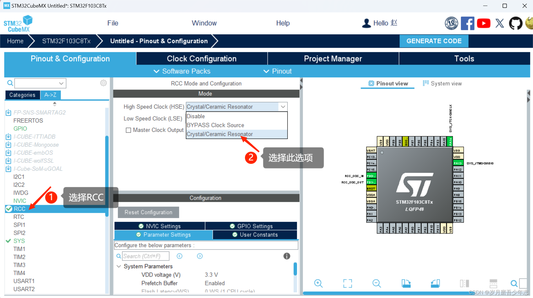Select GPIO in the categories list
Image resolution: width=533 pixels, height=298 pixels.
point(20,129)
